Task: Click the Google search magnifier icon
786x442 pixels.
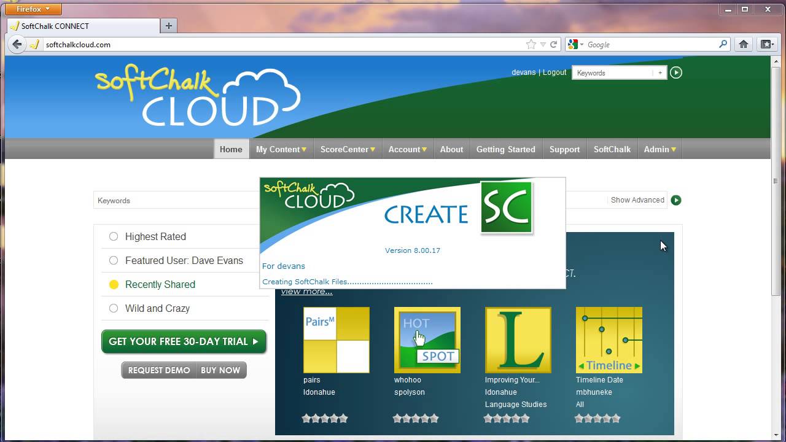Action: pos(723,44)
